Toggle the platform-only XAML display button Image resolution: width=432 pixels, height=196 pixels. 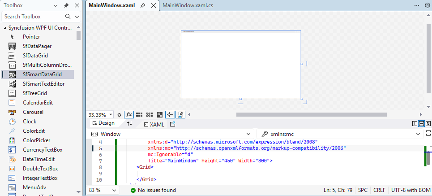click(180, 114)
